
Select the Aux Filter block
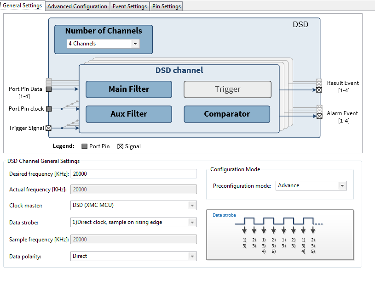(128, 114)
